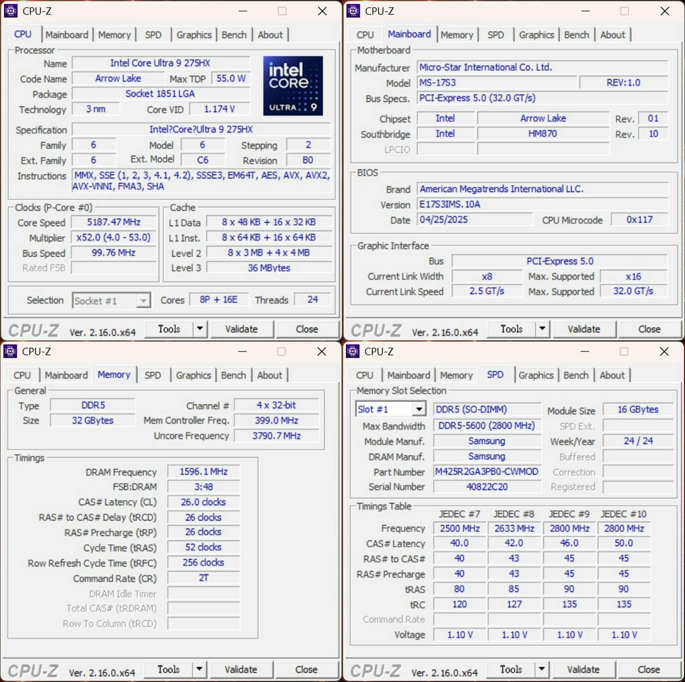Viewport: 685px width, 682px height.
Task: Click Tools button in the Memory window
Action: coord(169,670)
